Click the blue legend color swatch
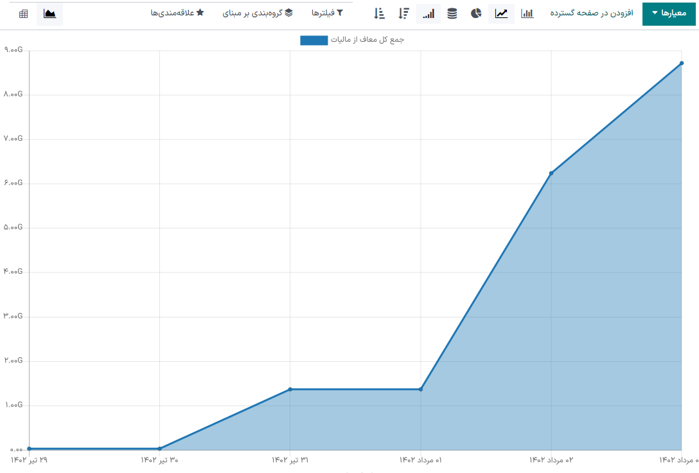The width and height of the screenshot is (699, 473). pos(314,40)
